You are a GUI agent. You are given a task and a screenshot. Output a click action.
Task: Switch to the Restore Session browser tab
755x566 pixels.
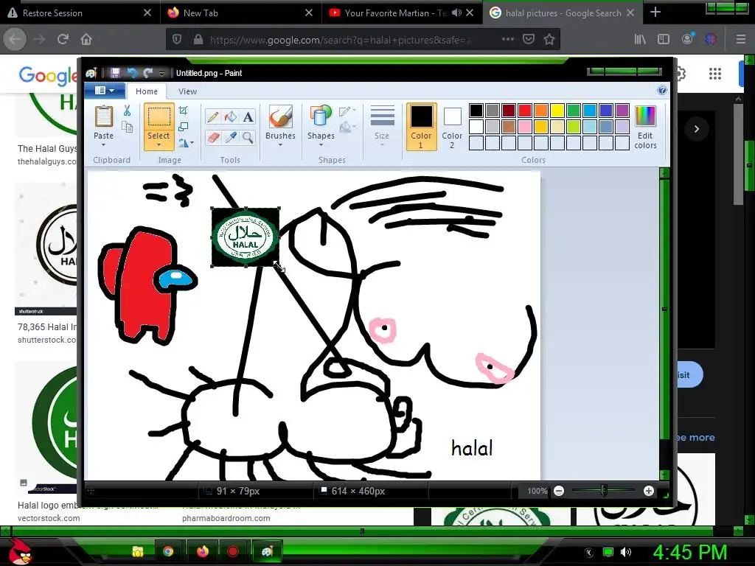(80, 13)
